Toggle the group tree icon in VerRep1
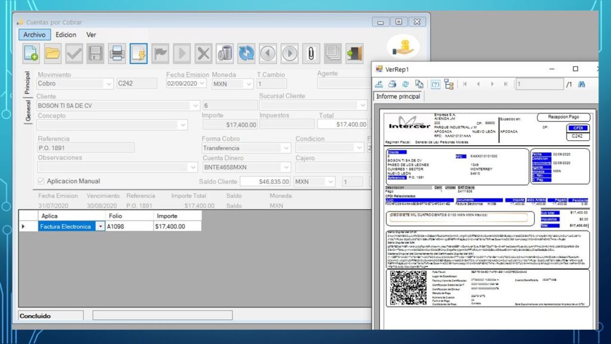This screenshot has width=611, height=344. coord(449,84)
